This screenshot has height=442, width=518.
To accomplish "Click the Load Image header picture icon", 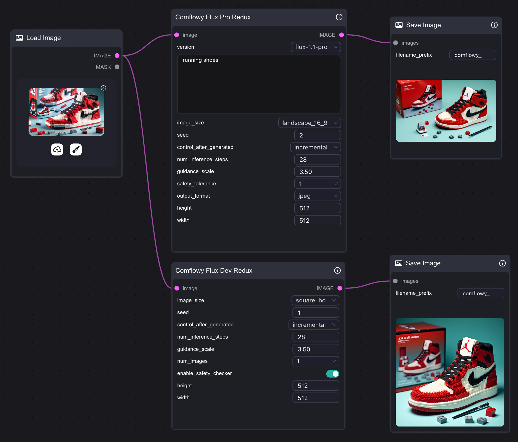I will [x=19, y=38].
